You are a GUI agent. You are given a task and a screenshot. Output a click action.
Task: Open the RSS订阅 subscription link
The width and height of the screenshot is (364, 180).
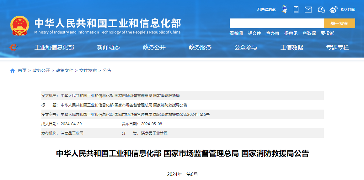click(x=348, y=10)
